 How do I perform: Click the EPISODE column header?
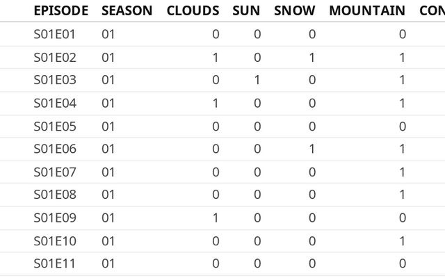point(60,10)
